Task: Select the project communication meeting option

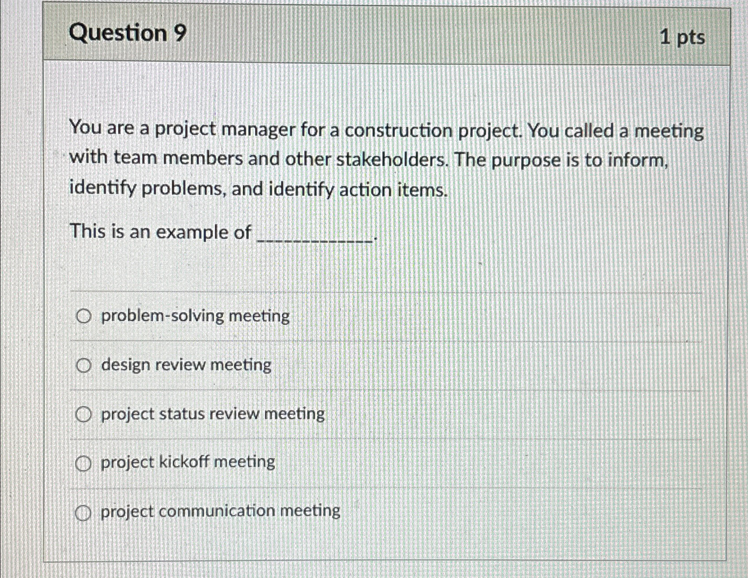Action: point(84,512)
